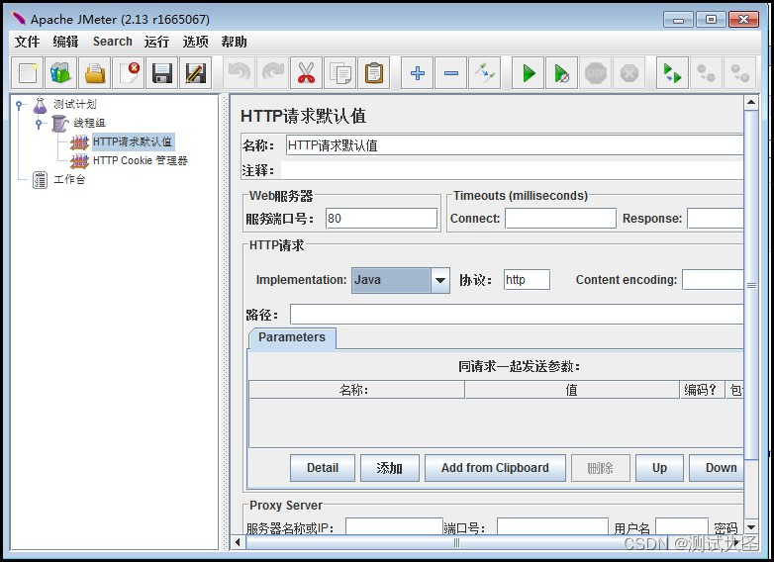Select the 工作台 tree node
This screenshot has width=774, height=562.
tap(69, 180)
